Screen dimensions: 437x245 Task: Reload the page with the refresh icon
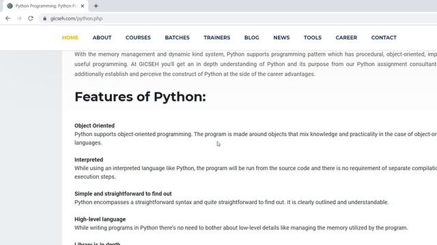[31, 18]
